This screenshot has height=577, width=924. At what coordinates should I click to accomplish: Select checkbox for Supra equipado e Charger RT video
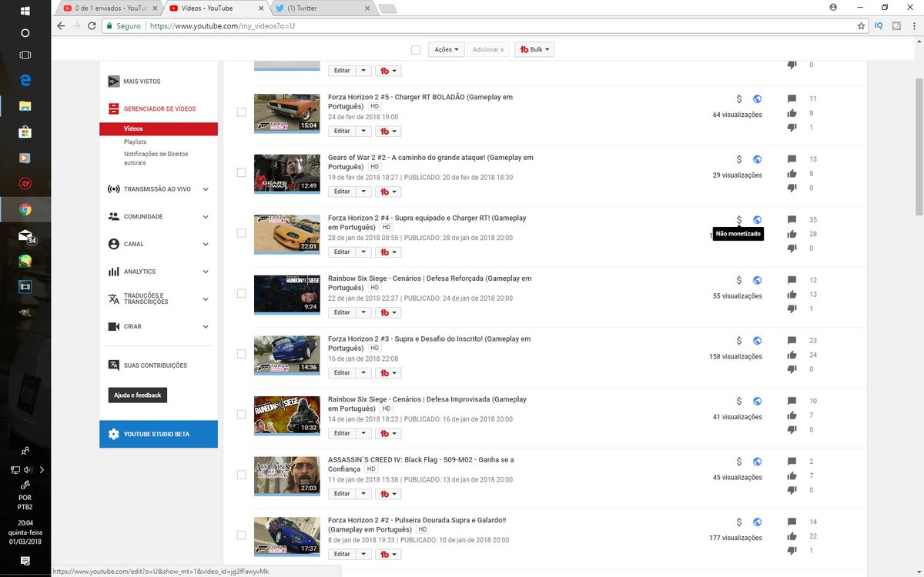click(x=241, y=232)
